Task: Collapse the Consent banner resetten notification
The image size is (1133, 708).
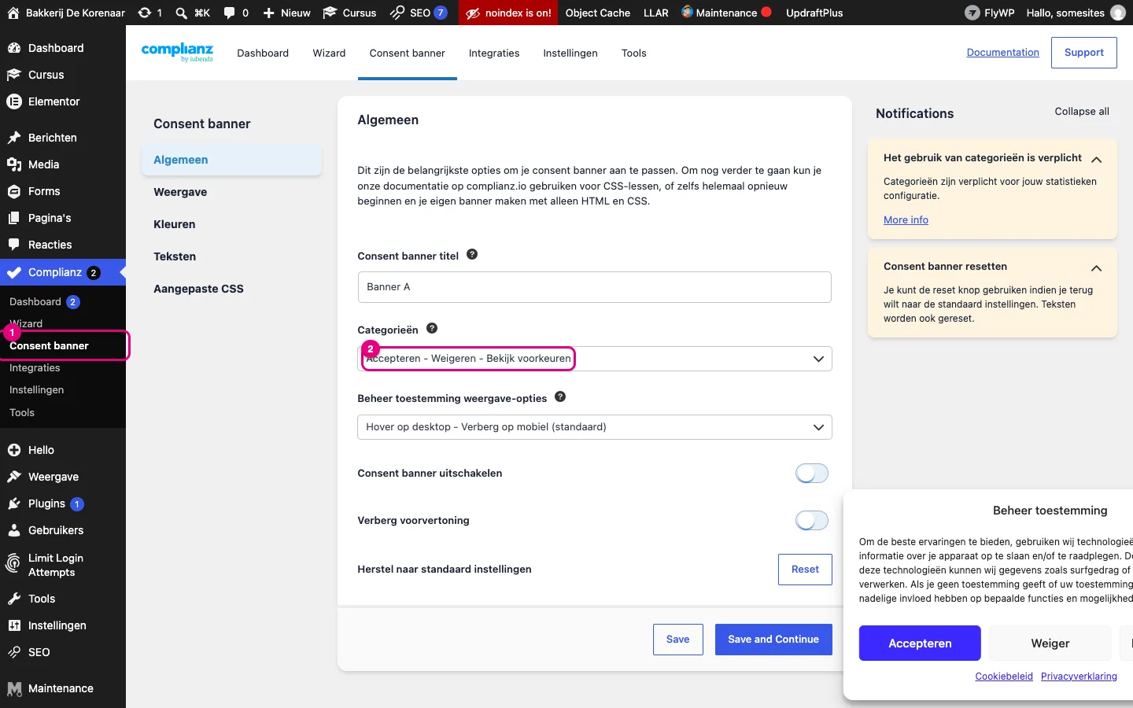Action: (x=1096, y=268)
